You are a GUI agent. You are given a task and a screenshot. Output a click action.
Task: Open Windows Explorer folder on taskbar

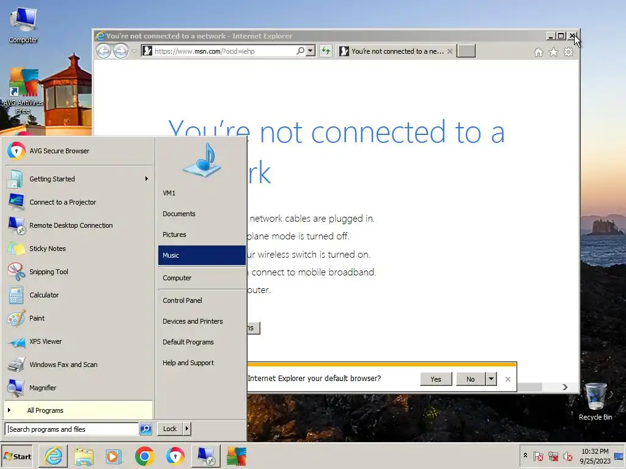pyautogui.click(x=83, y=456)
